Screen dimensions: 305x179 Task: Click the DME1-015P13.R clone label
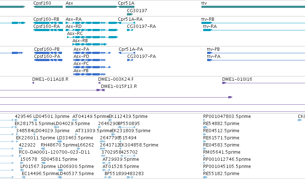pyautogui.click(x=119, y=86)
